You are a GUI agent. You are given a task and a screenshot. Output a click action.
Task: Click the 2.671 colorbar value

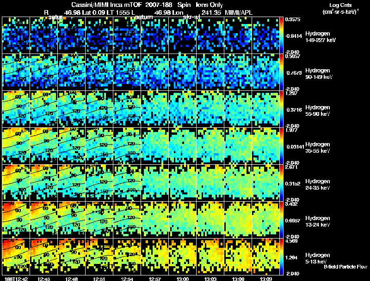[291, 167]
